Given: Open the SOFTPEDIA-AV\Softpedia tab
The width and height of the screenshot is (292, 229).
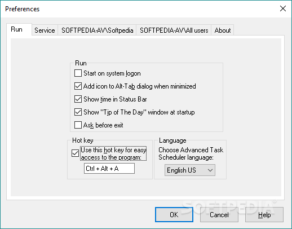Looking at the screenshot, I should click(97, 30).
